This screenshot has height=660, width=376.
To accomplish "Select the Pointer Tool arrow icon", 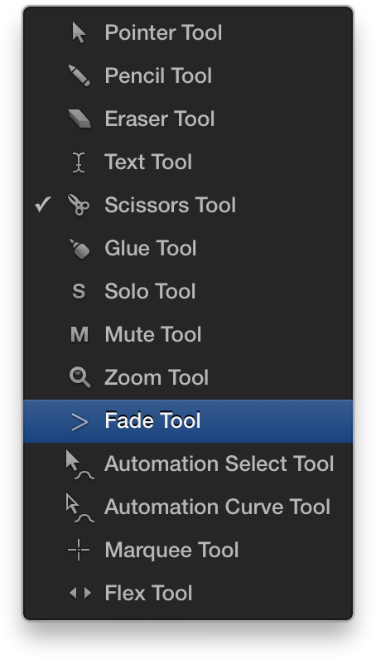I will tap(79, 33).
